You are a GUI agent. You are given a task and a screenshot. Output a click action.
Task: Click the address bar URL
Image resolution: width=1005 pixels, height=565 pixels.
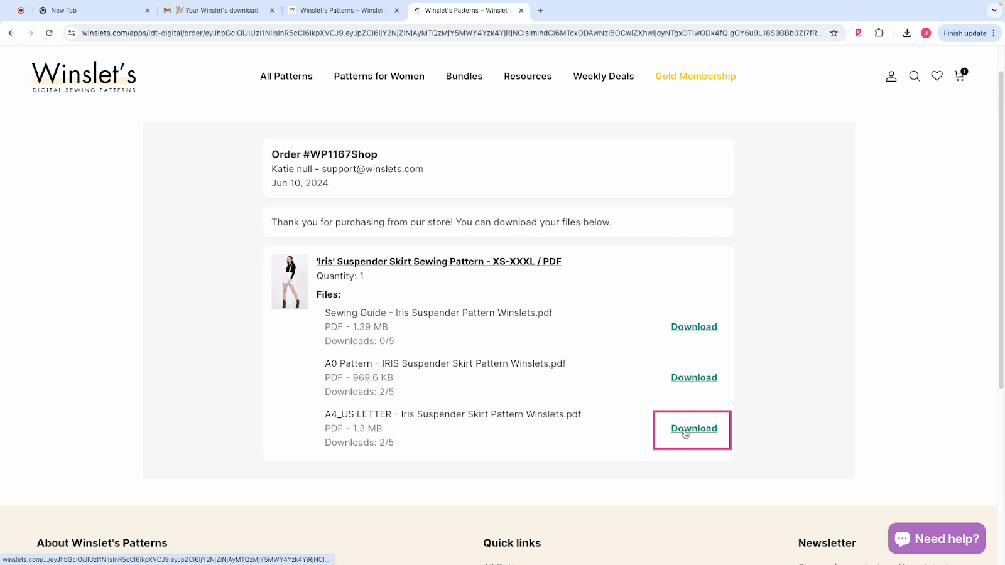tap(452, 33)
